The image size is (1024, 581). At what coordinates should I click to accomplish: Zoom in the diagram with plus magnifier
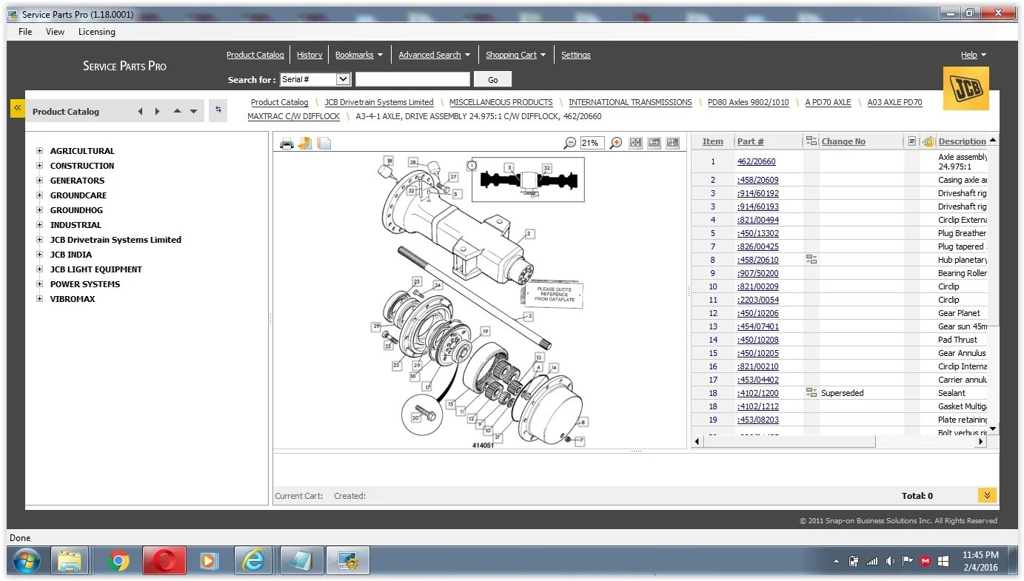tap(615, 143)
